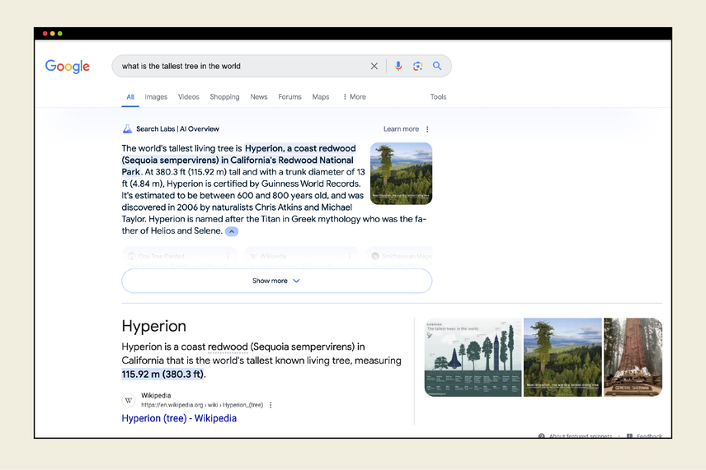Screen dimensions: 706x470
Task: Click the Wikipedia source name label
Action: pos(156,395)
